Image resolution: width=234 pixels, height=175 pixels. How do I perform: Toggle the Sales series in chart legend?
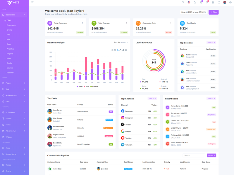click(80, 87)
